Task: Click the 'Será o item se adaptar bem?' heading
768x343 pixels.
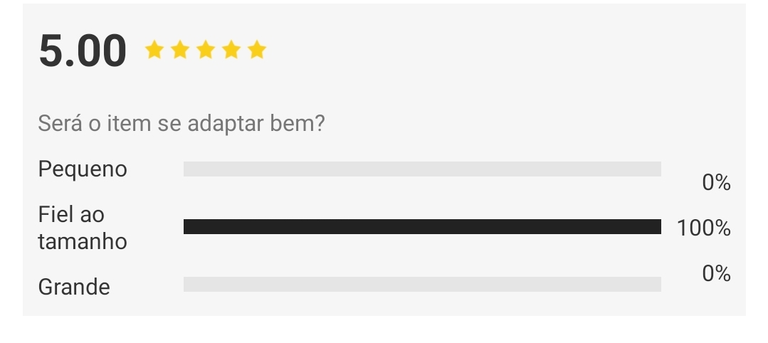Action: coord(182,123)
